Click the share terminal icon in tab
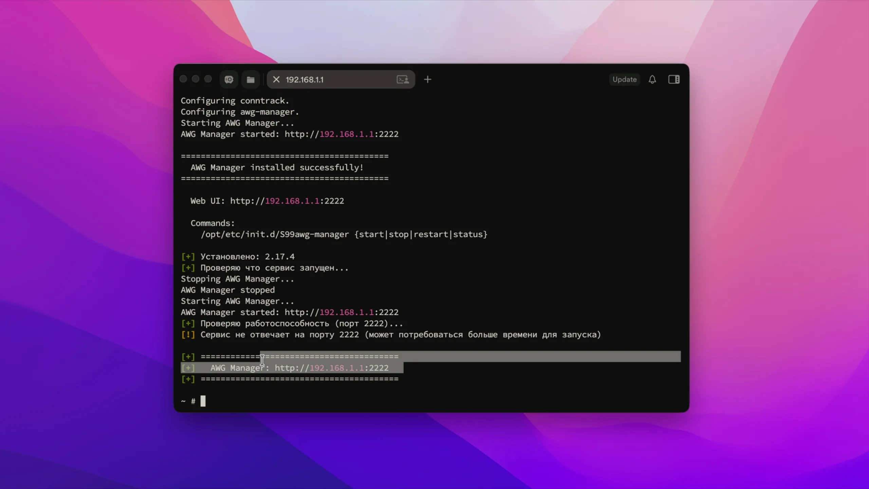 point(403,79)
